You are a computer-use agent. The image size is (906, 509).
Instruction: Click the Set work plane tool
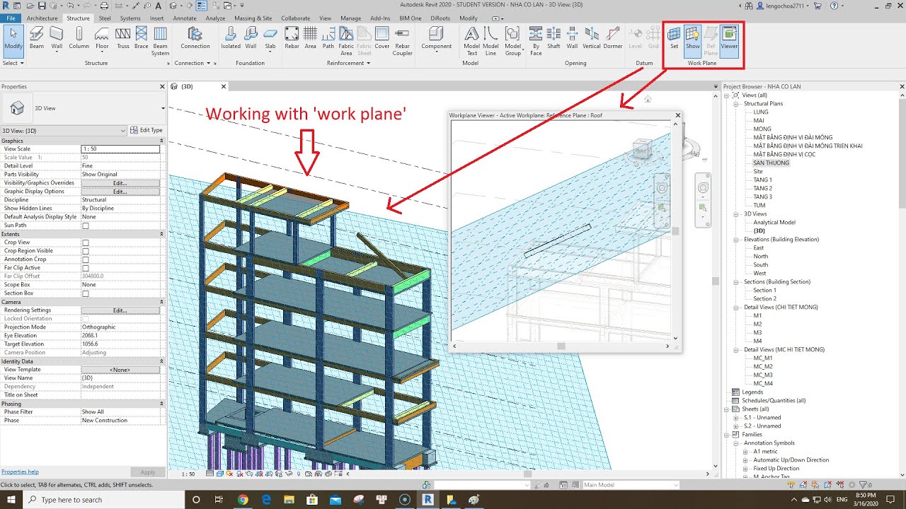[x=674, y=37]
